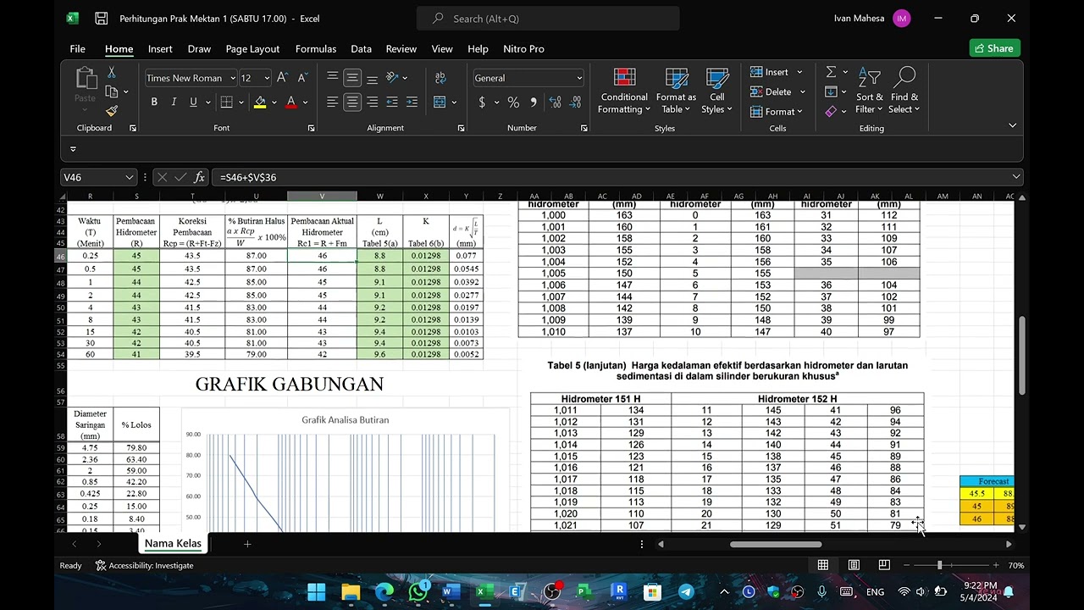Screen dimensions: 1084x610
Task: Click AutoSum sigma icon
Action: click(x=831, y=72)
